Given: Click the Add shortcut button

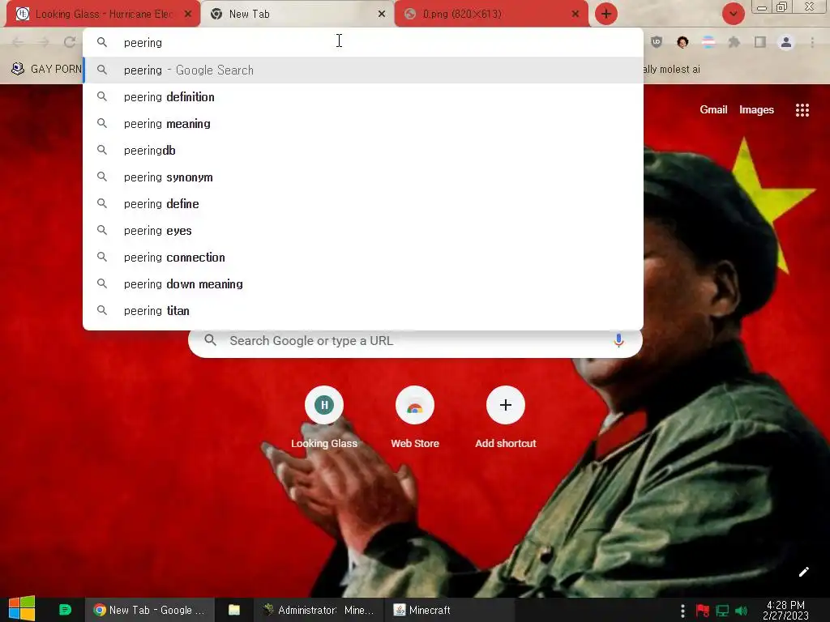Looking at the screenshot, I should pyautogui.click(x=506, y=417).
